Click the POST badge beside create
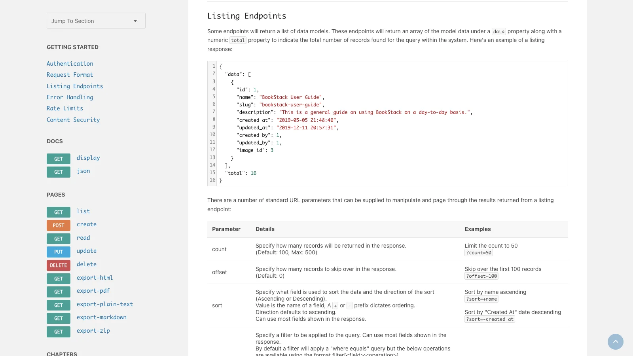The width and height of the screenshot is (633, 356). point(59,225)
